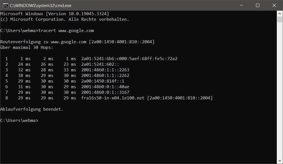The image size is (283, 164).
Task: Click hop 1 address 2a01:5241:6b6:c000:5aef:68ff:fe5c:72a2
Action: [x=129, y=58]
